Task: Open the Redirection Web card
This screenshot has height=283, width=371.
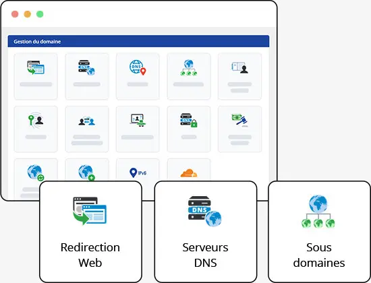Action: click(90, 232)
